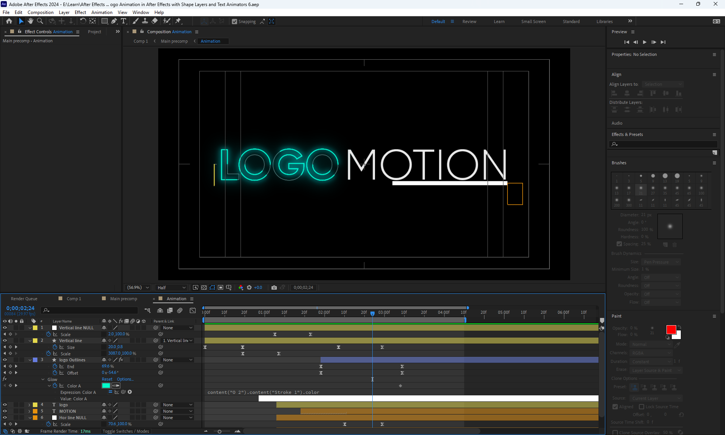Screen dimensions: 725x435
Task: Open the resolution dropdown showing Half
Action: point(171,287)
